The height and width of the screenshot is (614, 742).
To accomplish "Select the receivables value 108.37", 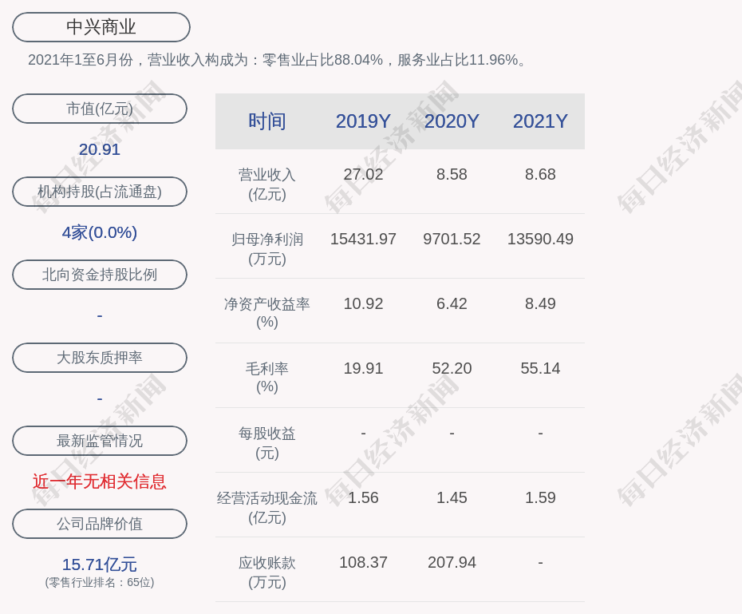I will (363, 562).
